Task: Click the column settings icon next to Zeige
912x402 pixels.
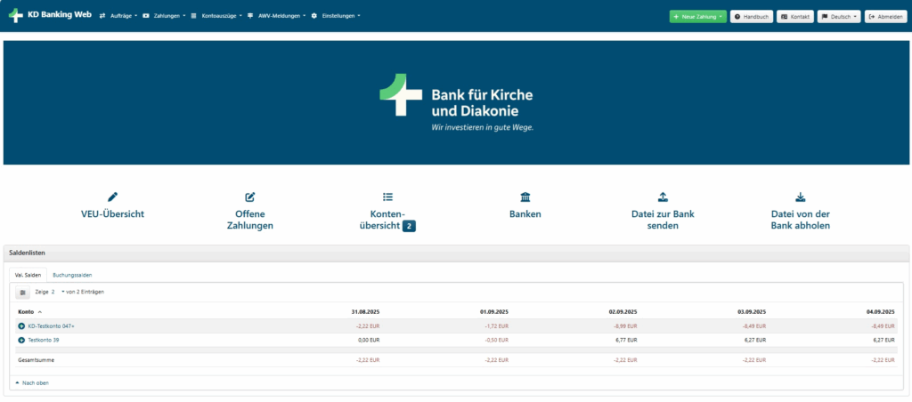Action: click(22, 293)
